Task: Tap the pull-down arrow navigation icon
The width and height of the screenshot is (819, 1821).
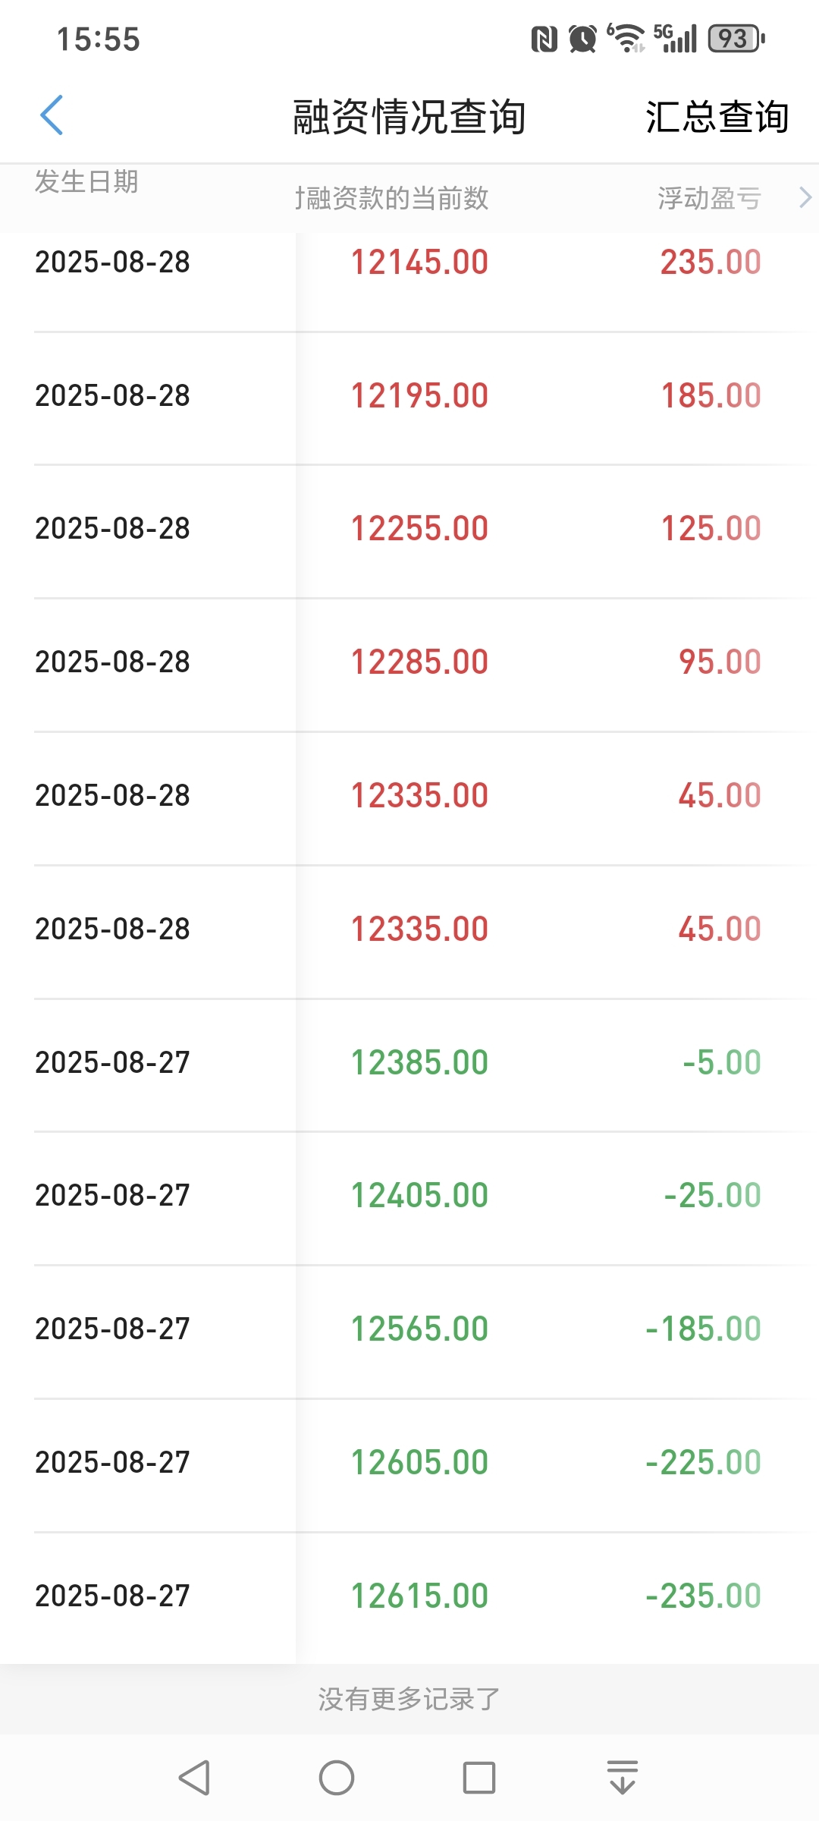Action: coord(623,1778)
